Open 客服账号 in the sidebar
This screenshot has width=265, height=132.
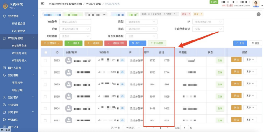pos(18,83)
